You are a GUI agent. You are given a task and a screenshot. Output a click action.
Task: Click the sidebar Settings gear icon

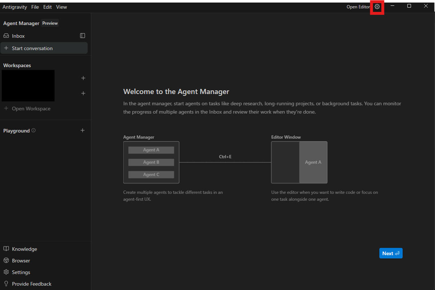tap(6, 272)
